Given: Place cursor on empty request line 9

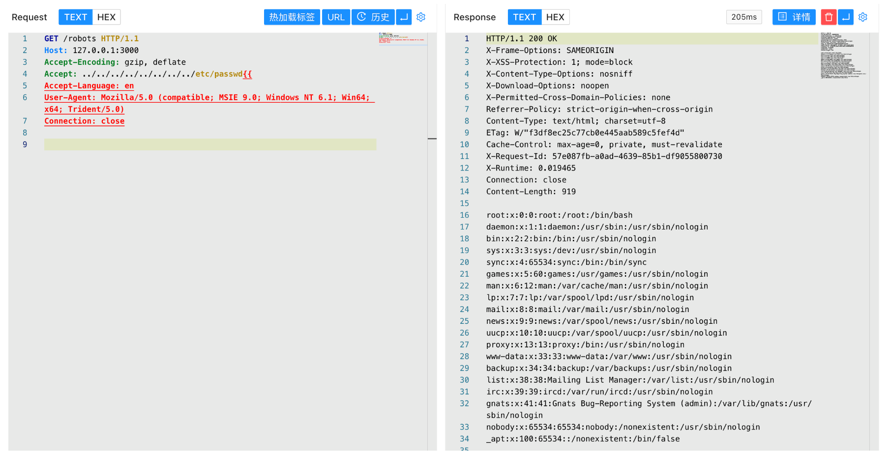Looking at the screenshot, I should [210, 144].
